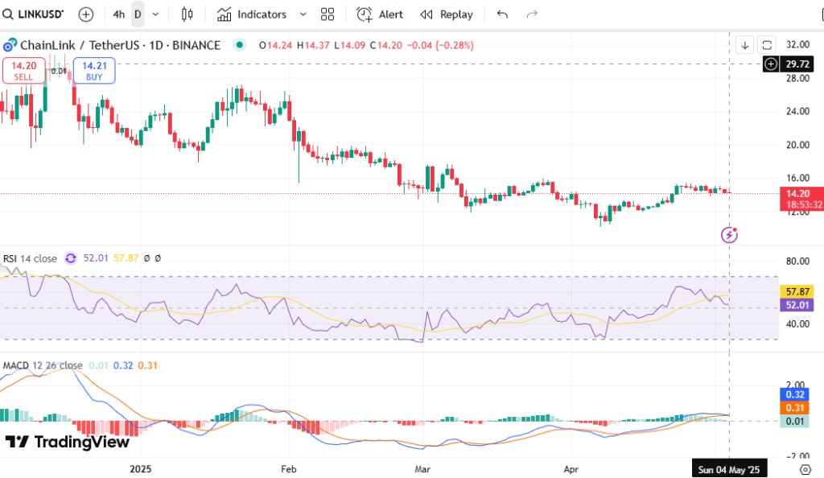Click the 2025 label on the time axis
Viewport: 824px width, 478px height.
[x=141, y=469]
